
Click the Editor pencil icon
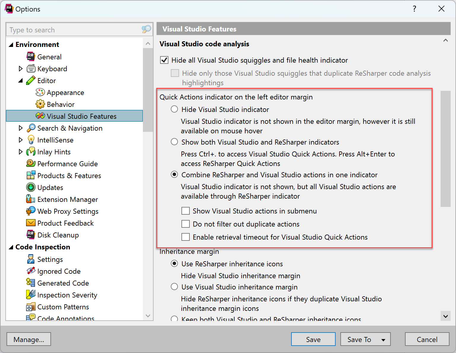[31, 80]
